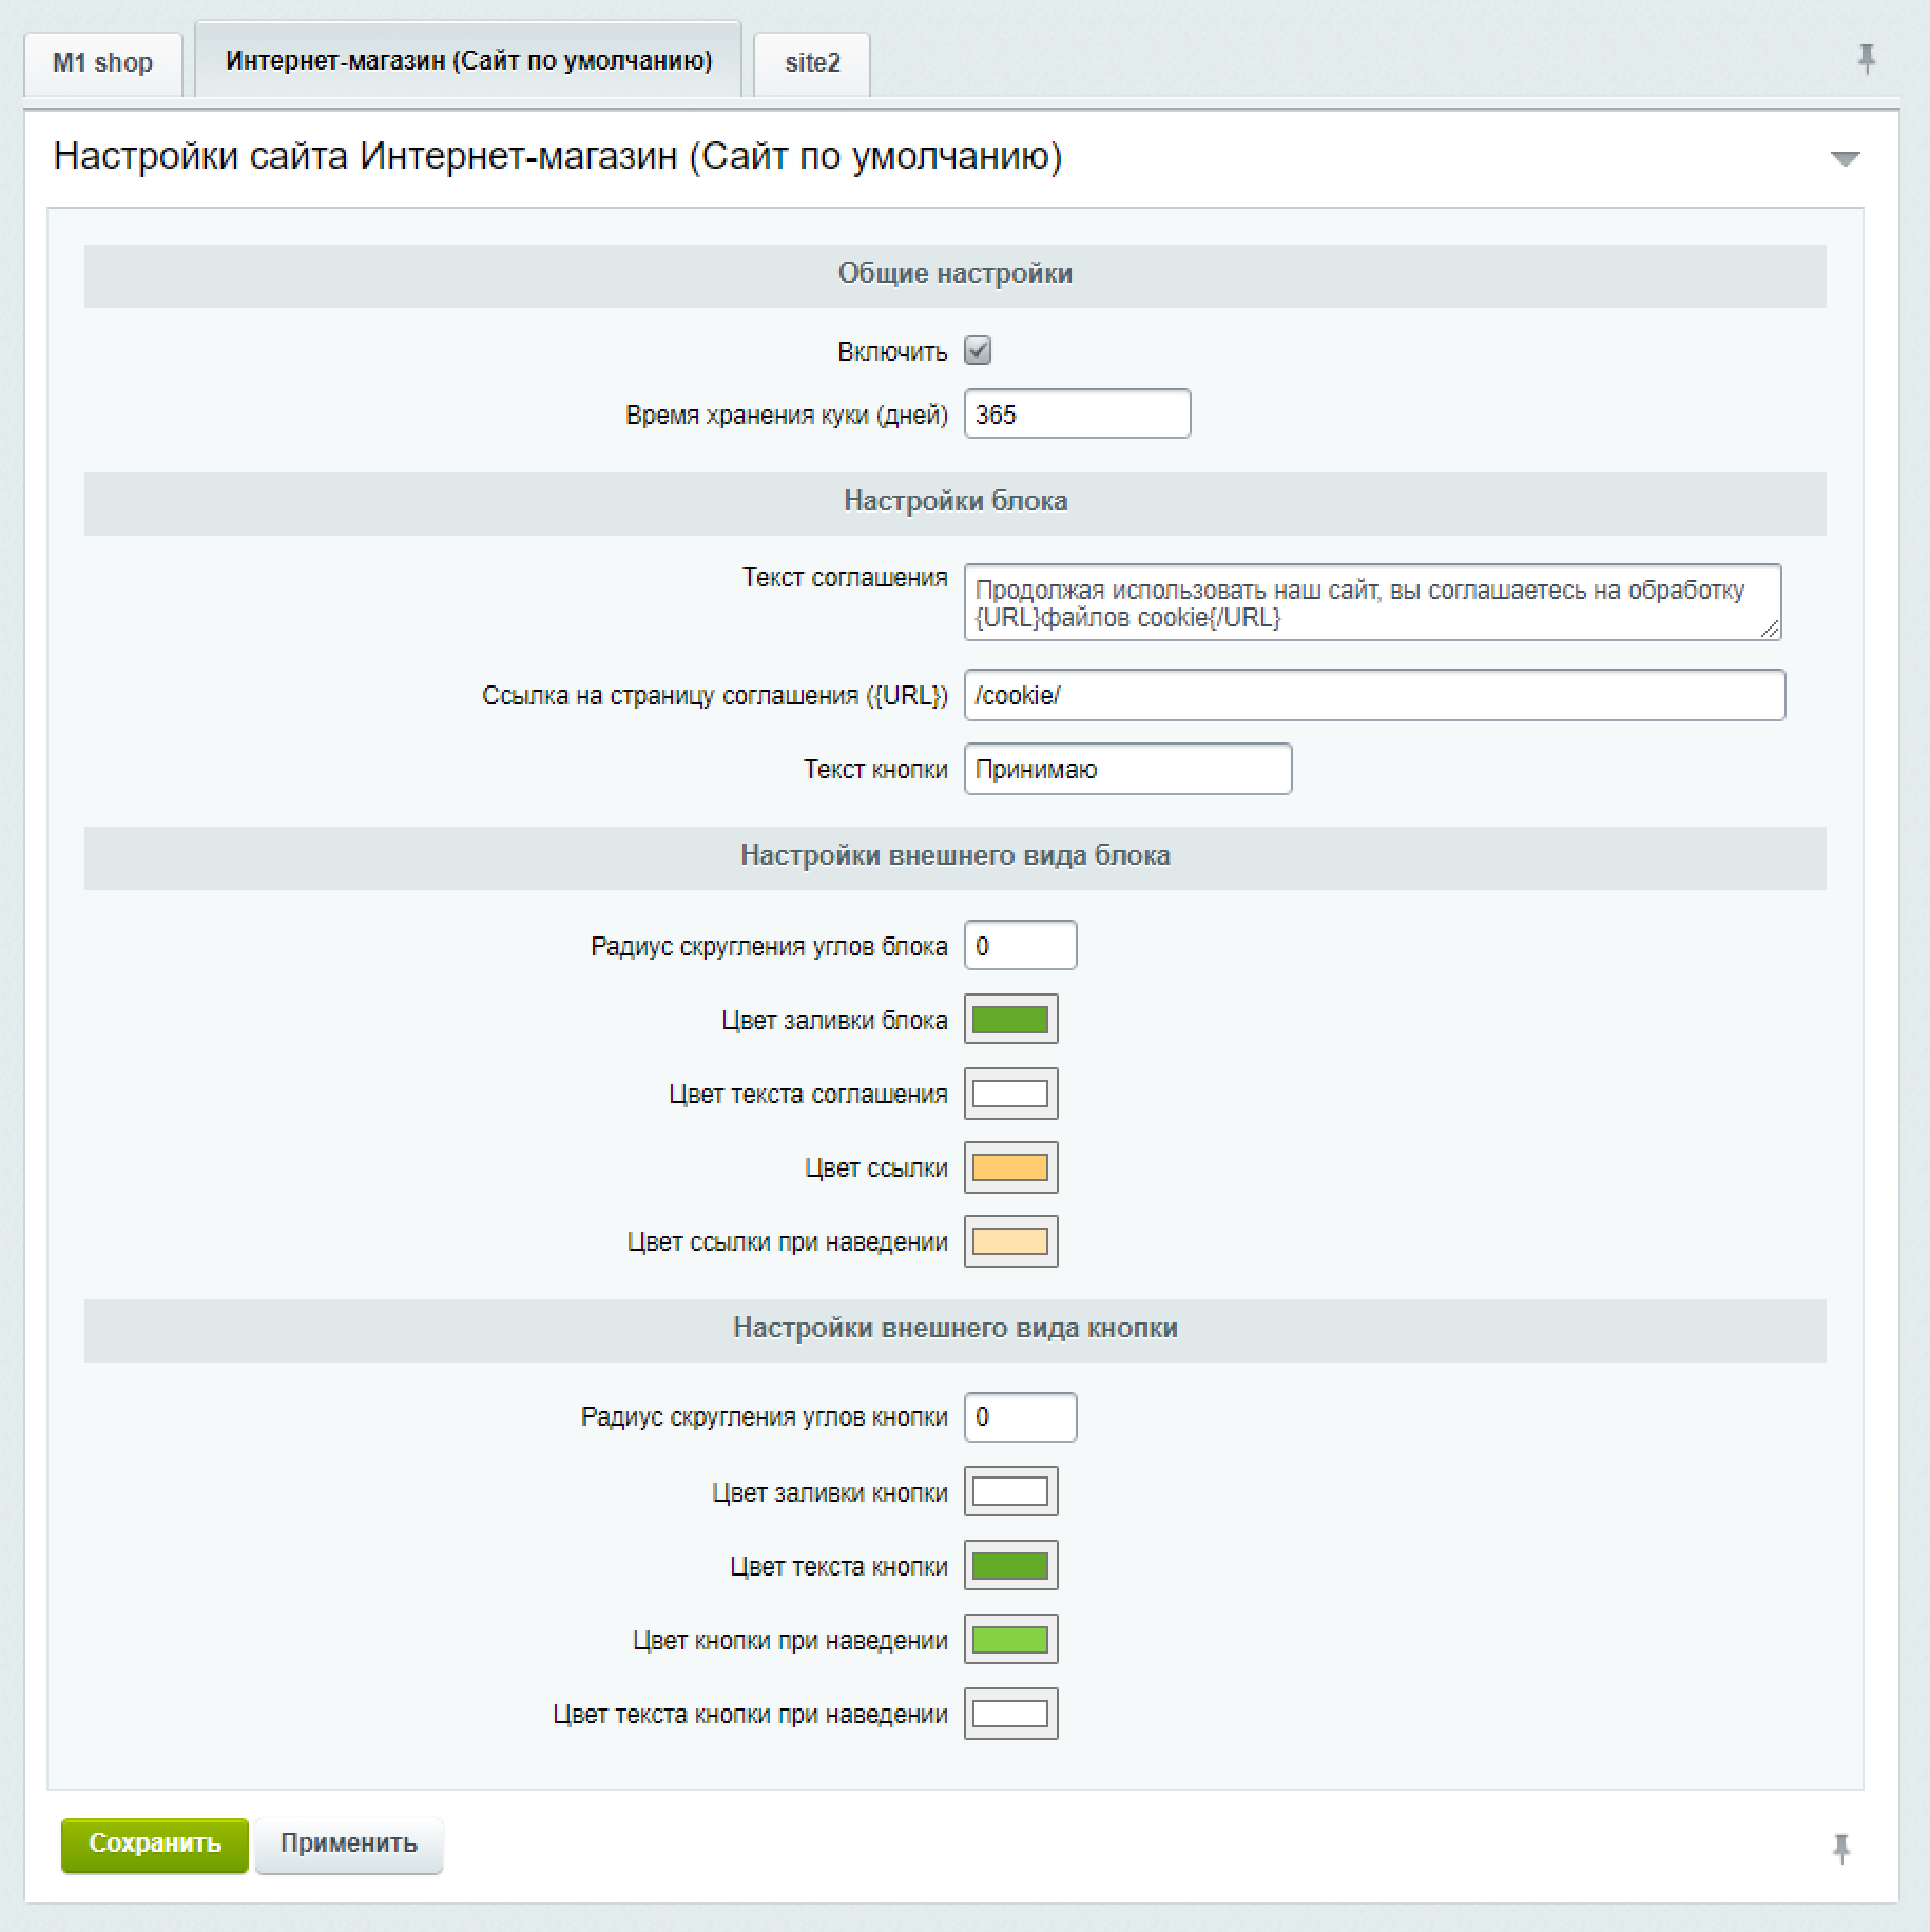Image resolution: width=1930 pixels, height=1932 pixels.
Task: Switch to the M1 shop tab
Action: [103, 63]
